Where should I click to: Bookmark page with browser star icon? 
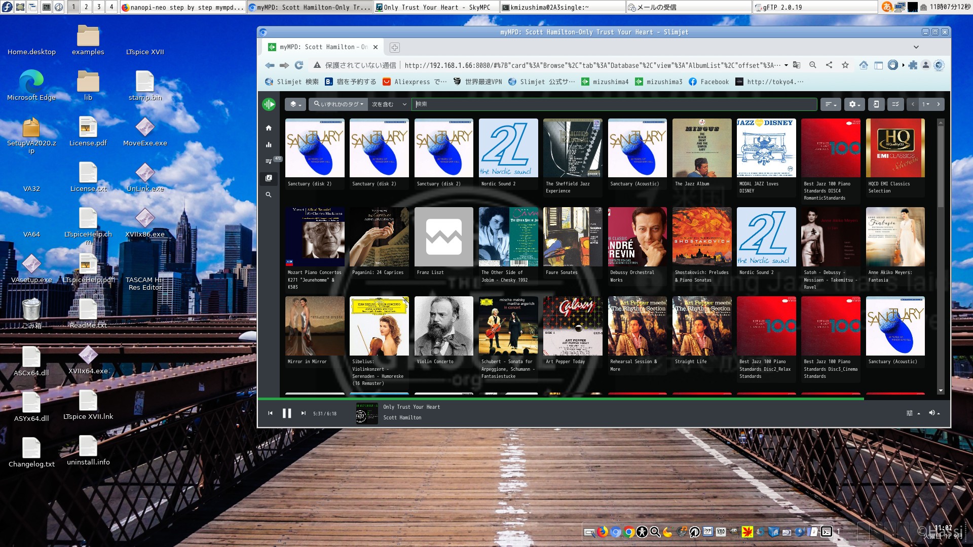point(845,65)
